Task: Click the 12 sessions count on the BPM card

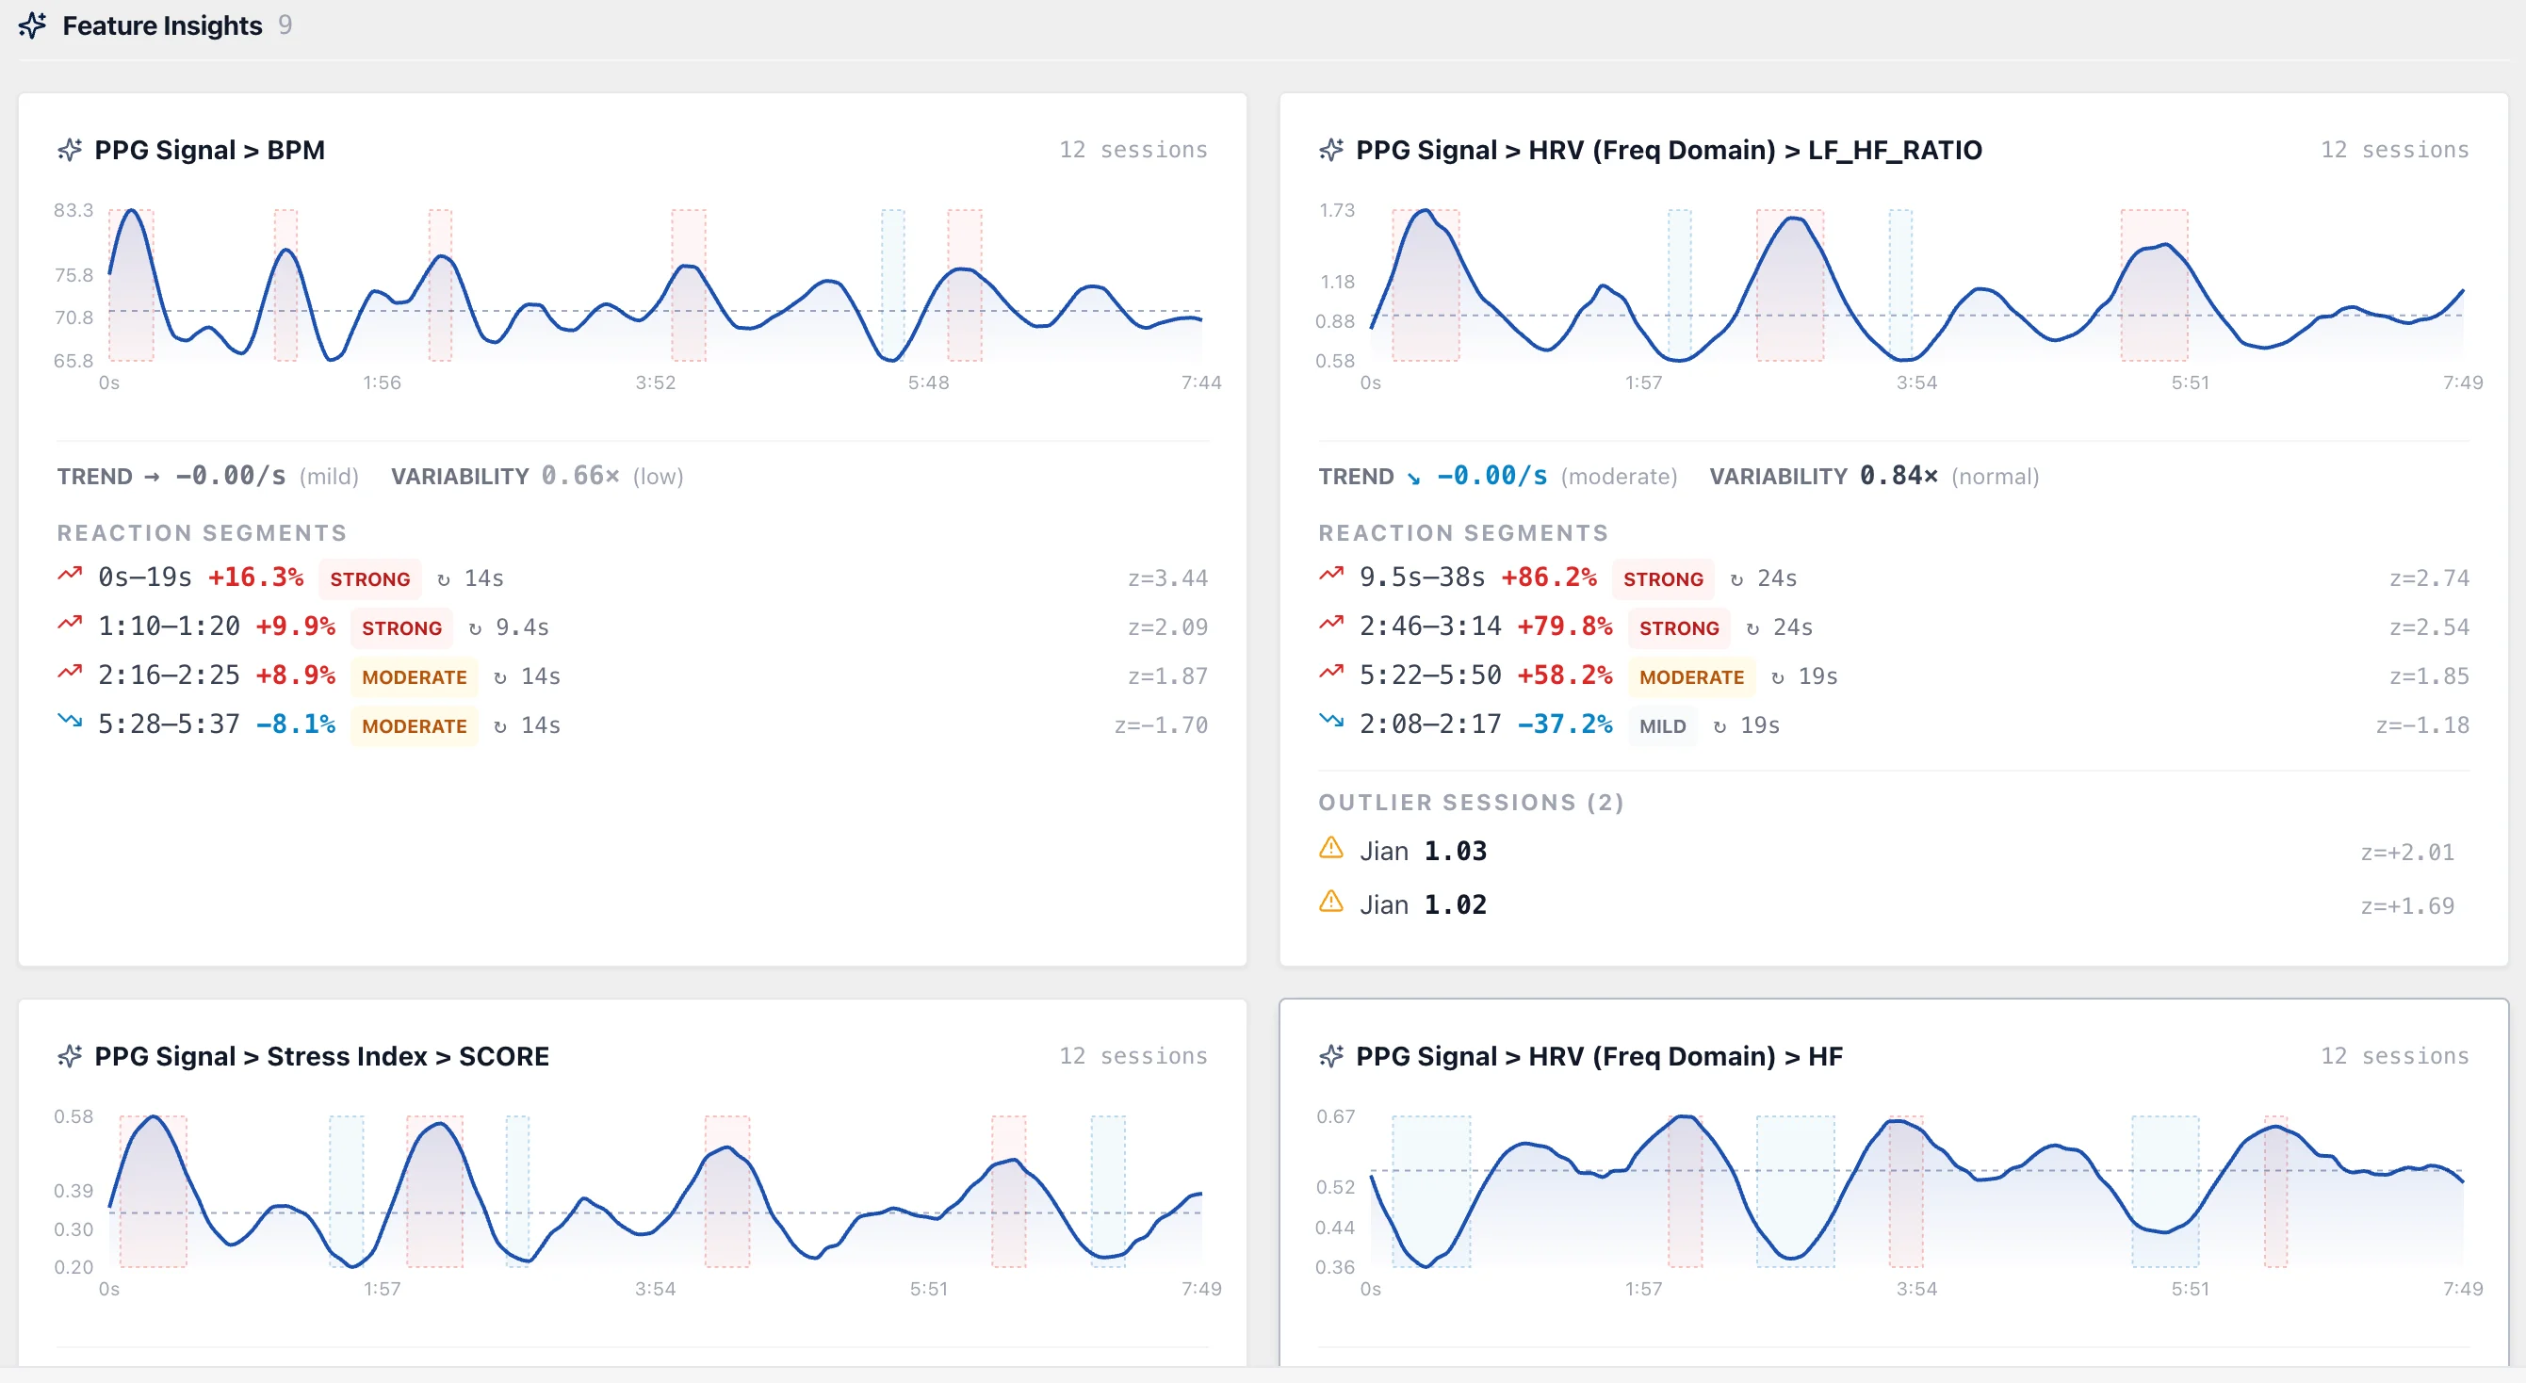Action: click(1133, 150)
